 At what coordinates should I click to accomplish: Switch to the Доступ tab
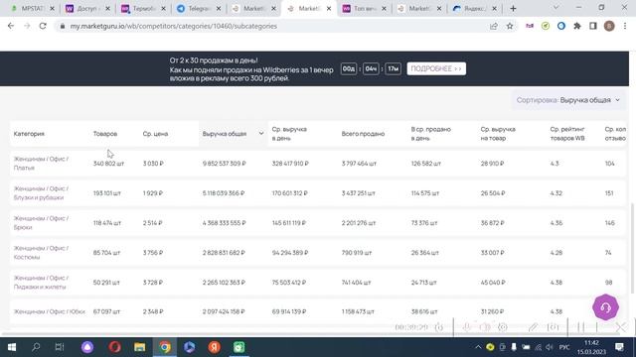[x=88, y=8]
